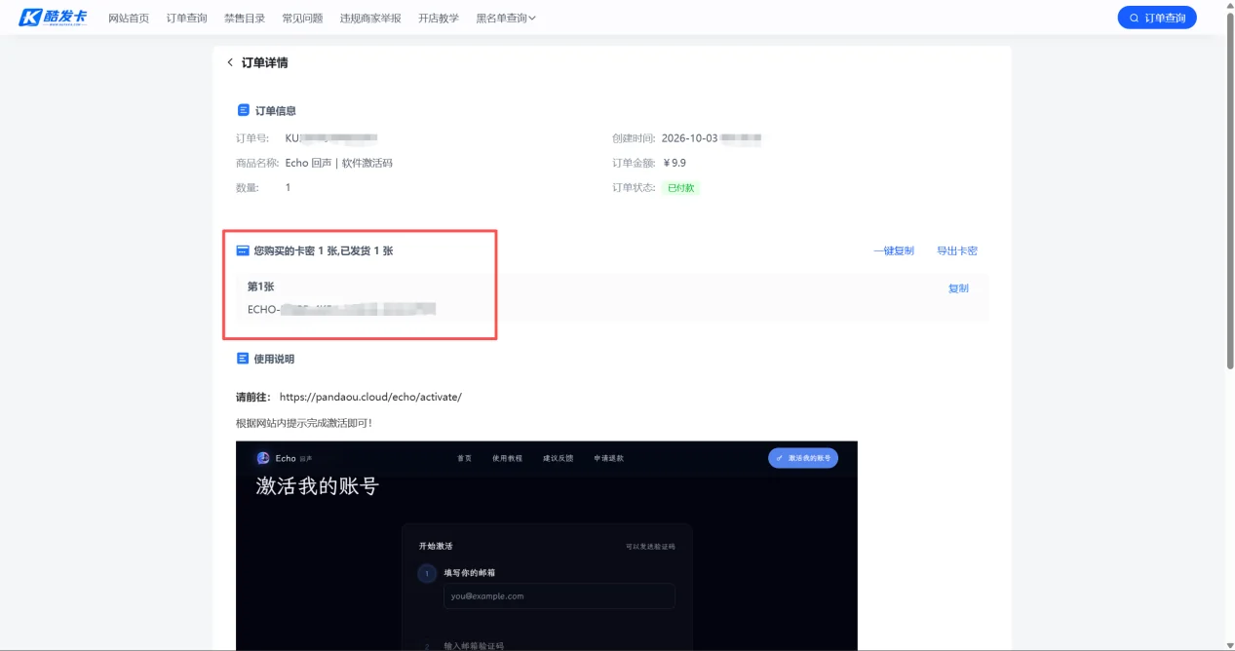Click the order amount ¥9.9
Viewport: 1235px width, 651px height.
675,163
